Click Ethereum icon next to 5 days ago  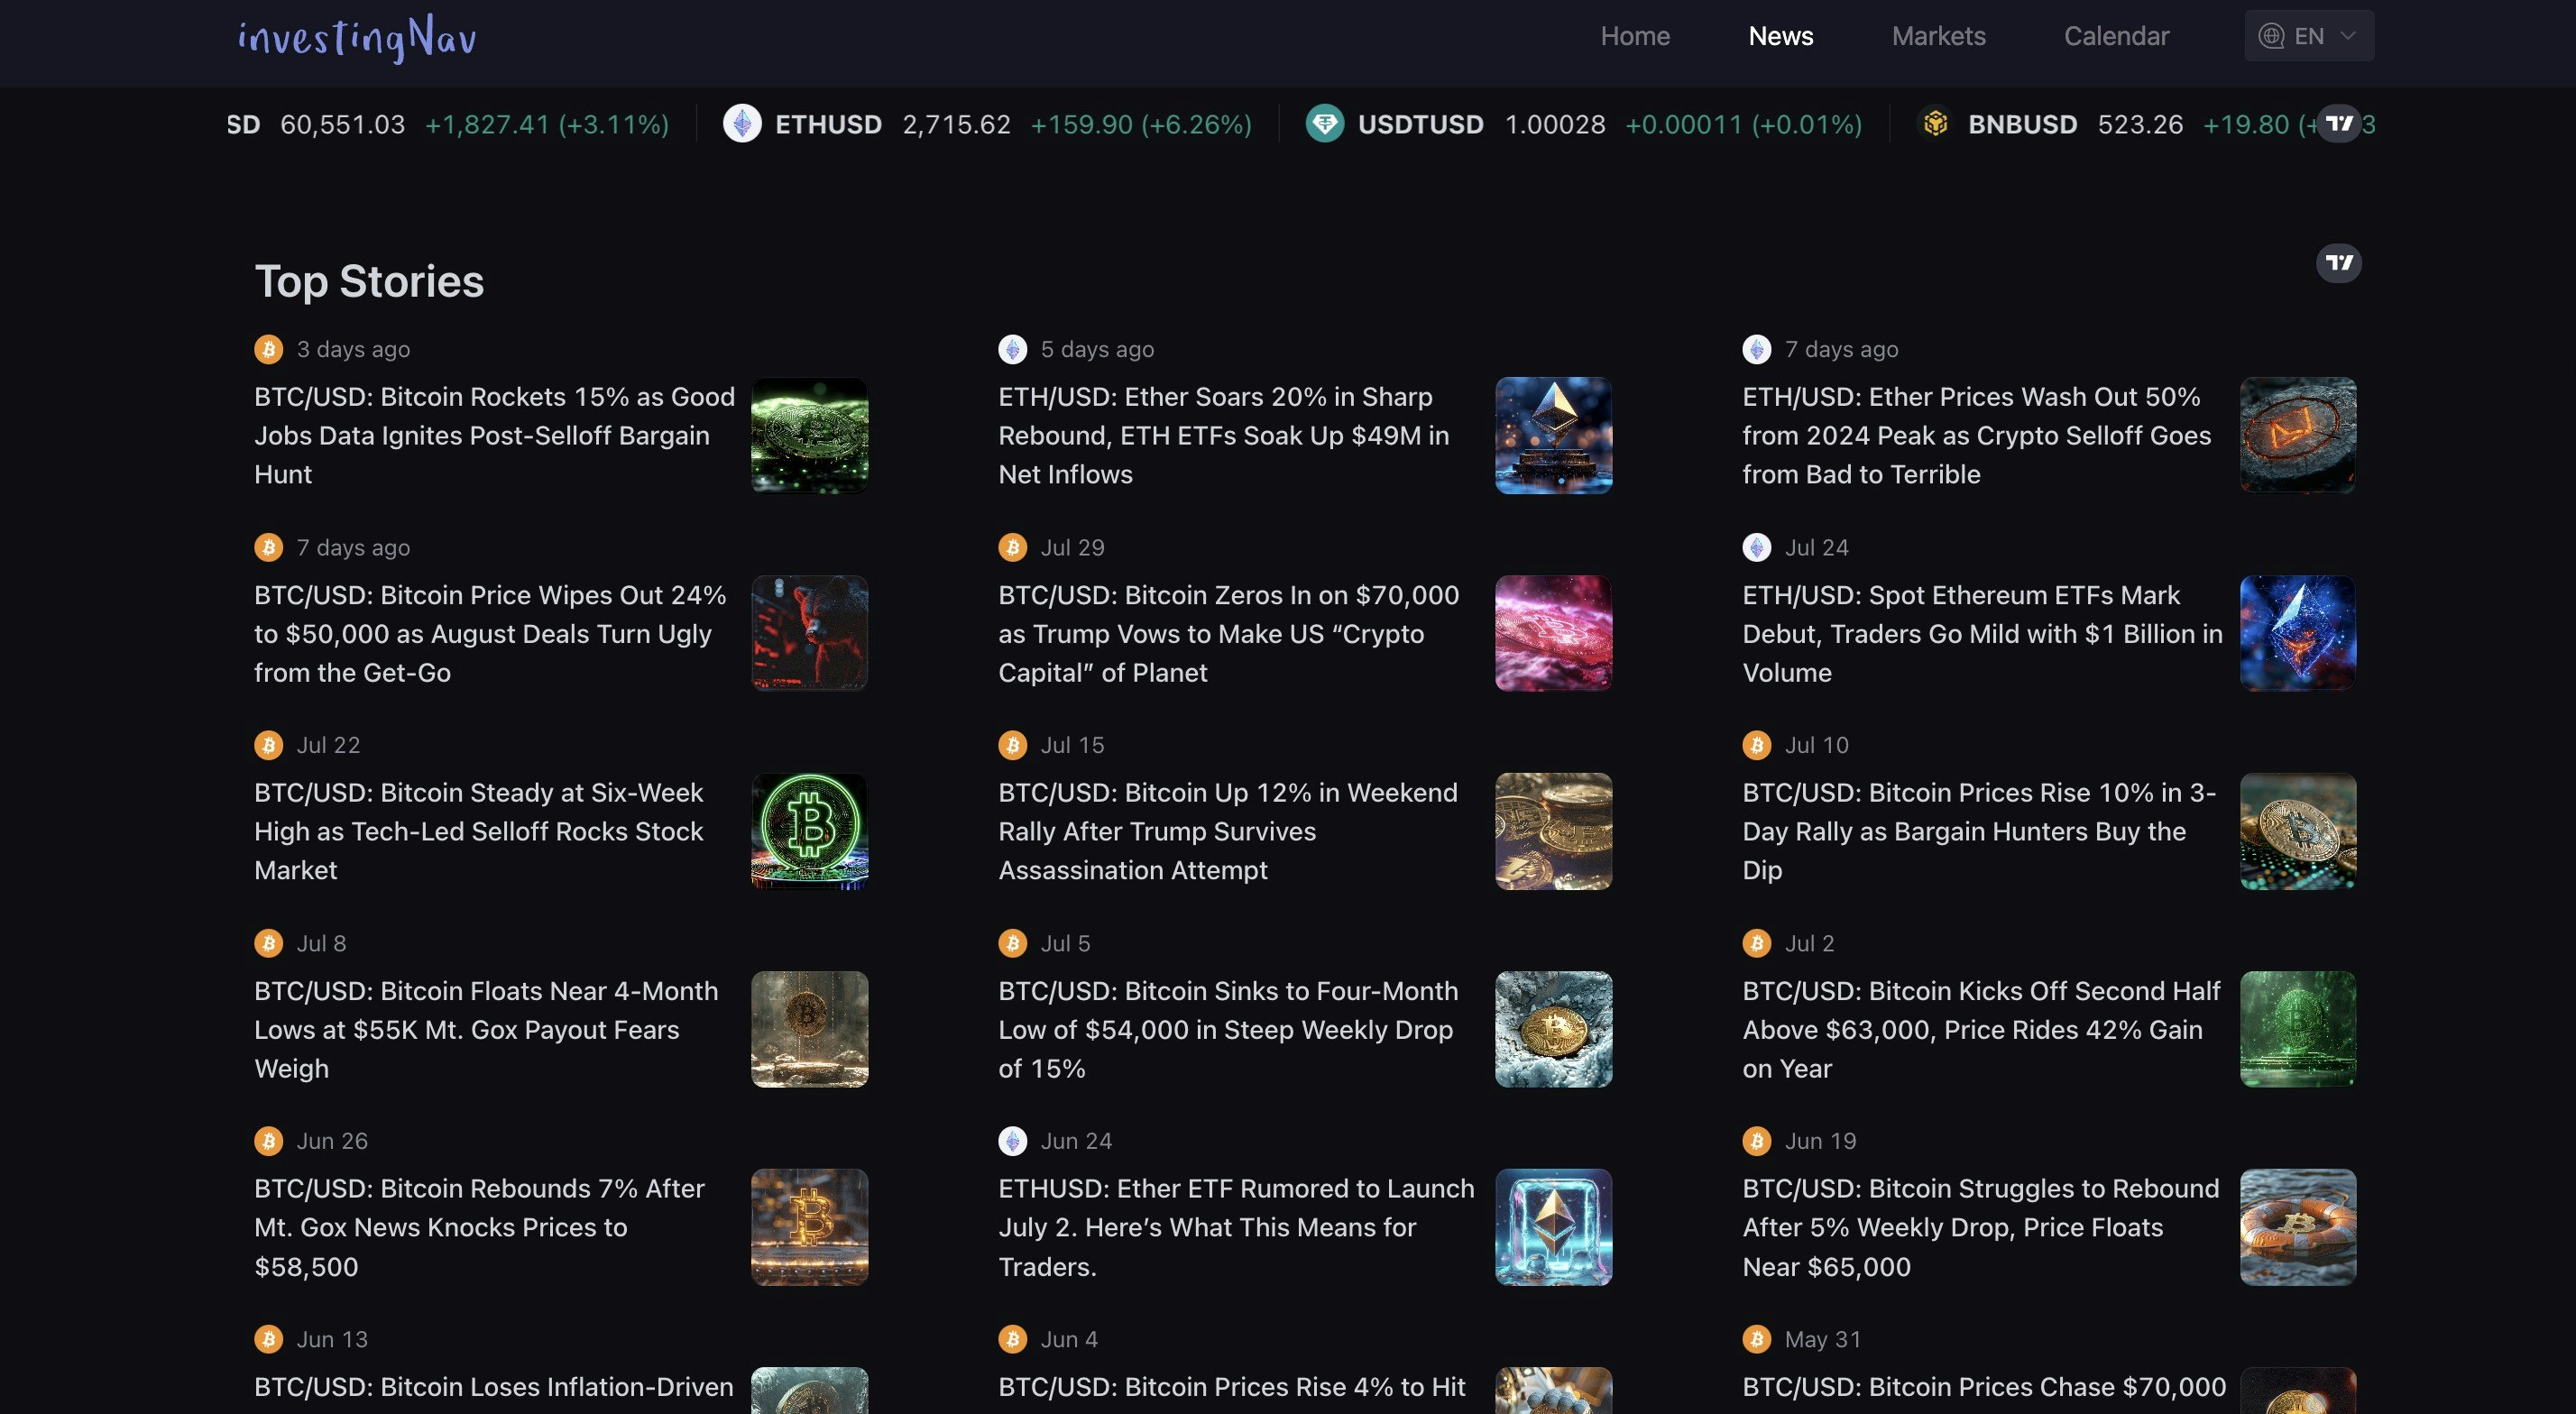point(1012,349)
